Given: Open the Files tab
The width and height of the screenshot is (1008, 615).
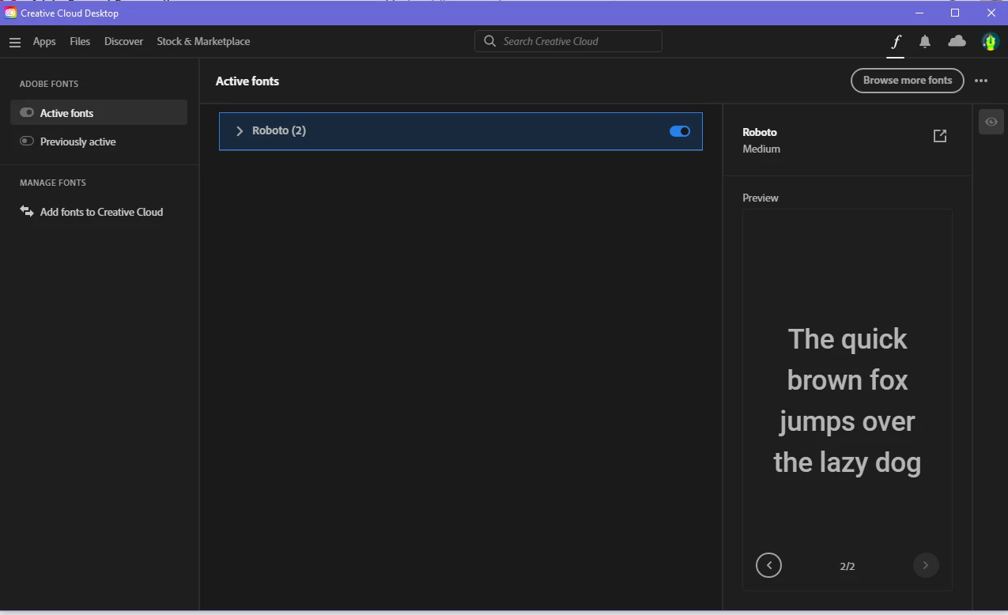Looking at the screenshot, I should click(80, 41).
